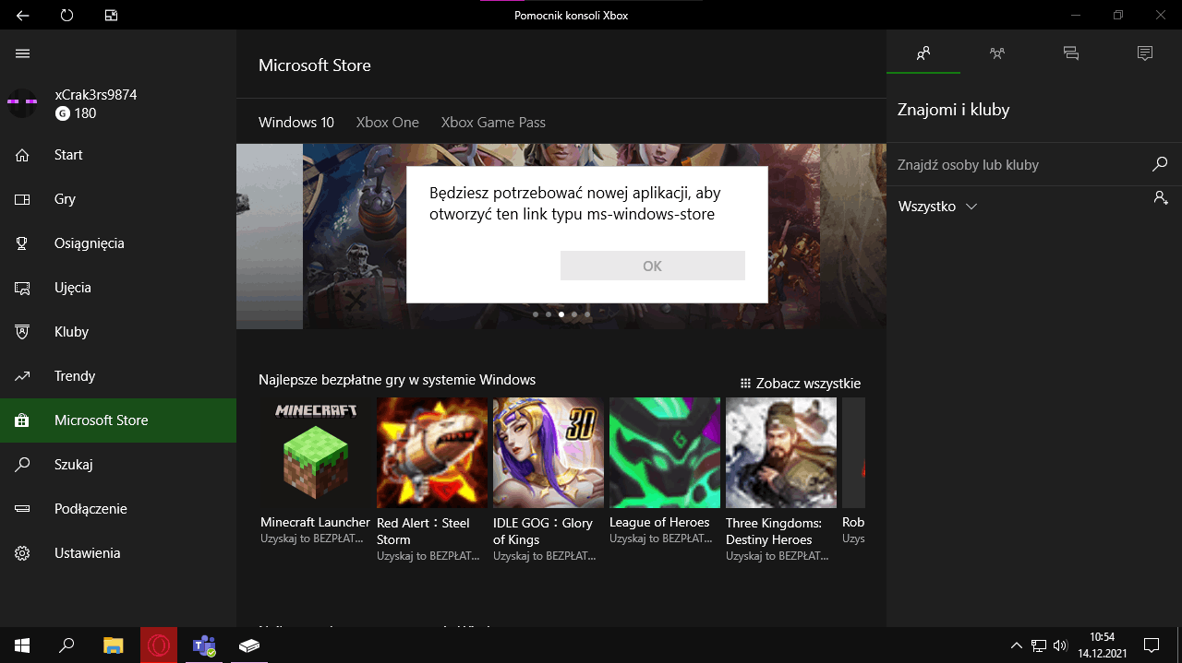Click Minecraft Launcher title text

pos(315,522)
